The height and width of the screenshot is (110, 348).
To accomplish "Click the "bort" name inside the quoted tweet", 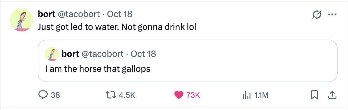I will point(70,54).
